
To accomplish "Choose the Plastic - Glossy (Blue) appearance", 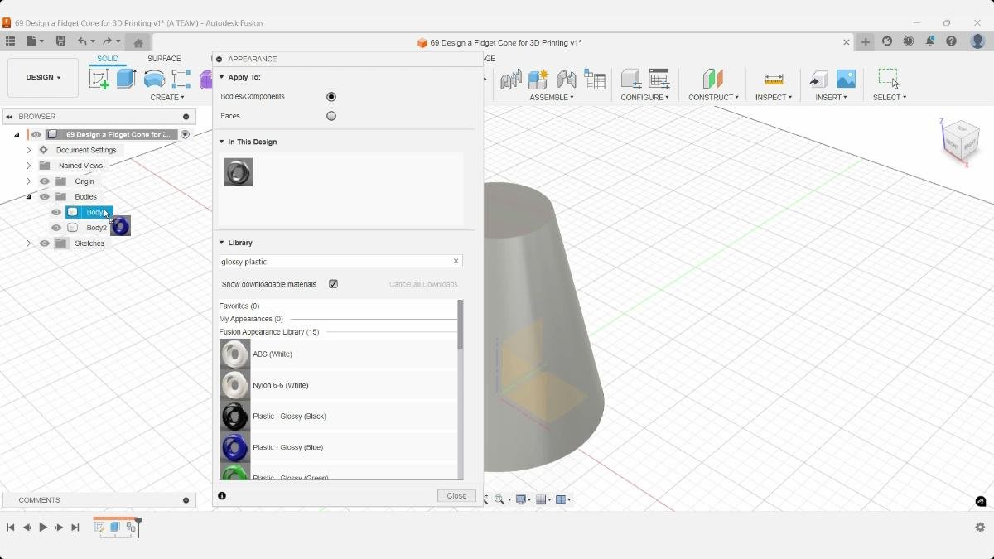I will tap(338, 447).
